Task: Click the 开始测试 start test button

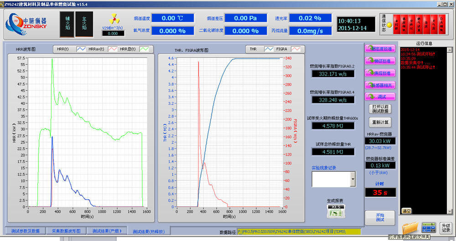Action: pyautogui.click(x=380, y=217)
